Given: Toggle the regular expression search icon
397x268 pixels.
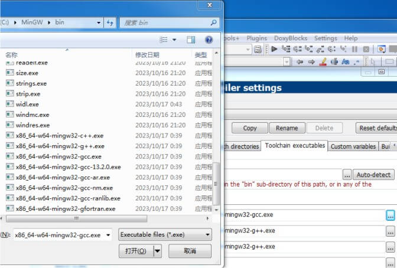Looking at the screenshot, I should (x=356, y=62).
